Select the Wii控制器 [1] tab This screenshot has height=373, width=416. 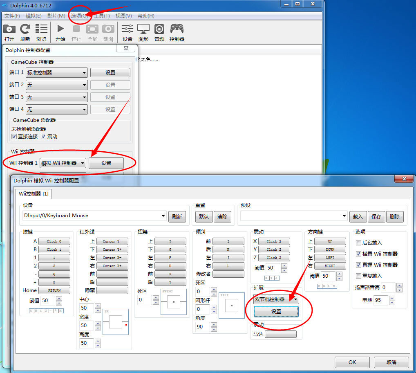pos(34,194)
